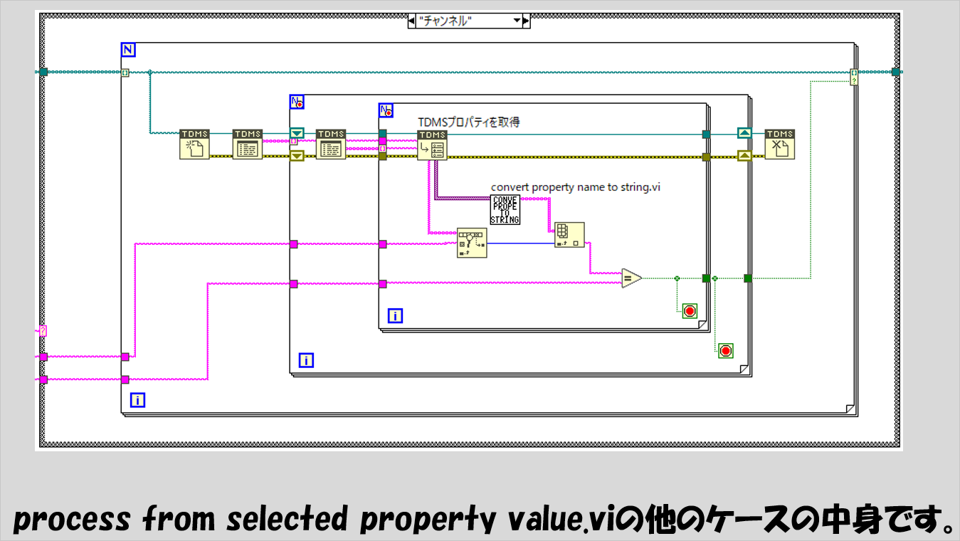
Task: Go to next case with right arrow
Action: pos(527,21)
